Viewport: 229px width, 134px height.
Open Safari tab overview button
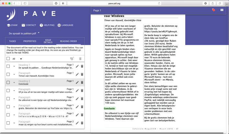(x=220, y=3)
